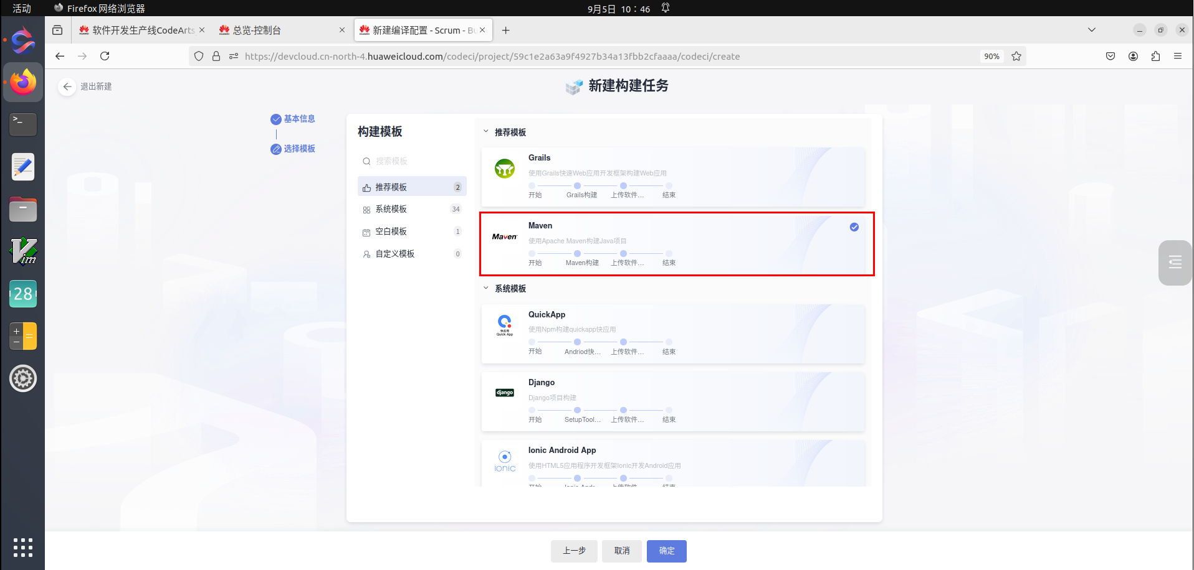Collapse the 系统模板 section
1194x570 pixels.
[x=486, y=288]
